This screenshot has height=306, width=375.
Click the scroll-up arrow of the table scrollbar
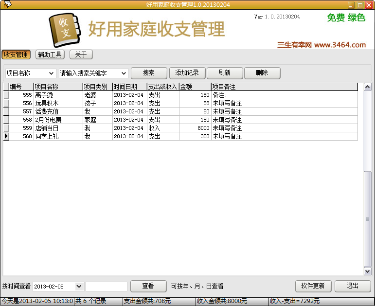coord(367,87)
